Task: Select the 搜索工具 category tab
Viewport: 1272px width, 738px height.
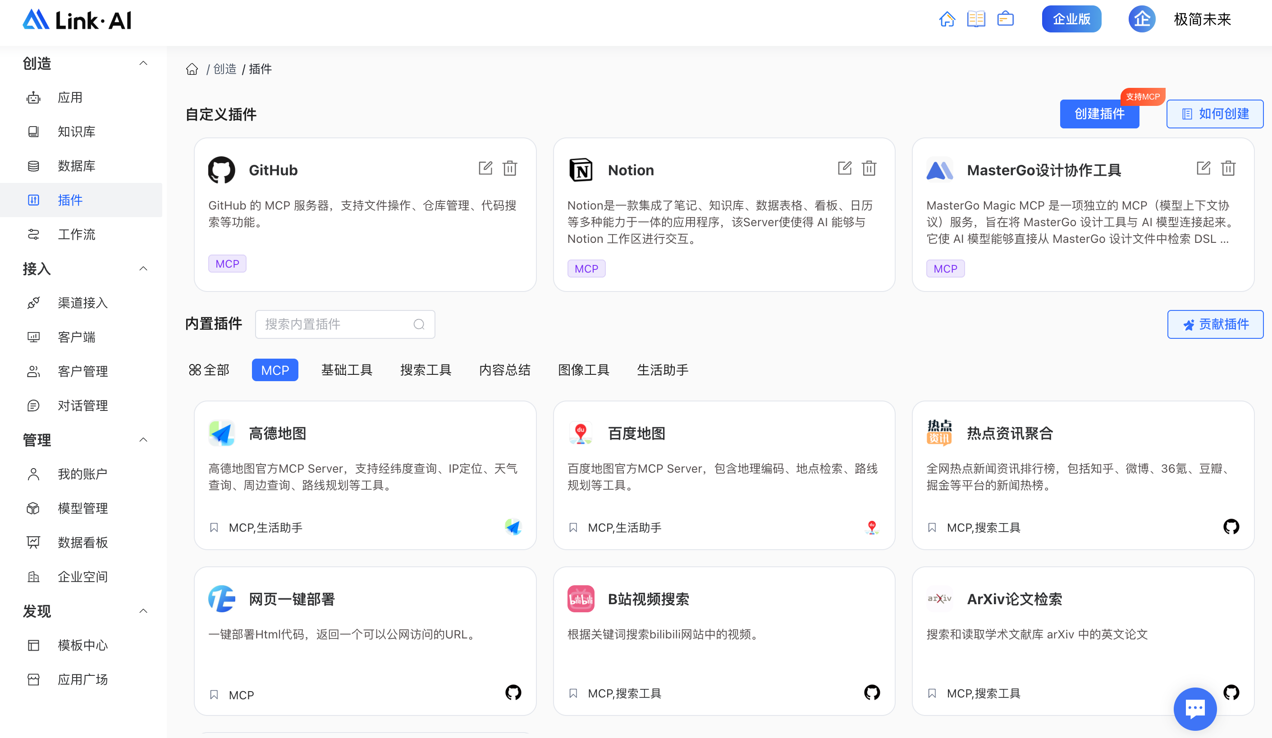Action: [x=426, y=370]
